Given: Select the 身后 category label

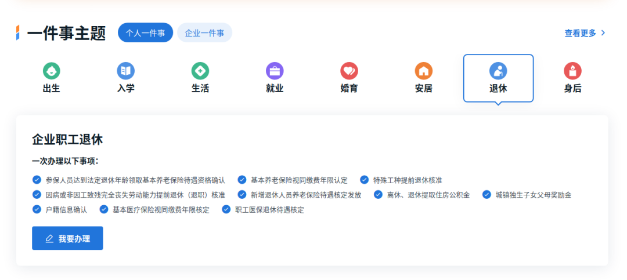Looking at the screenshot, I should (x=572, y=89).
